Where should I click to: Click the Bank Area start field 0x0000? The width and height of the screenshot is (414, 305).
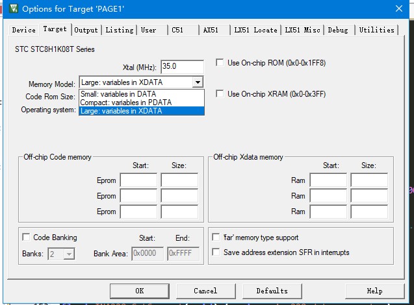click(148, 254)
